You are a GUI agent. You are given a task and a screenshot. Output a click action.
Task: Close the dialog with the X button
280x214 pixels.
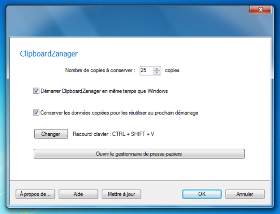260,10
